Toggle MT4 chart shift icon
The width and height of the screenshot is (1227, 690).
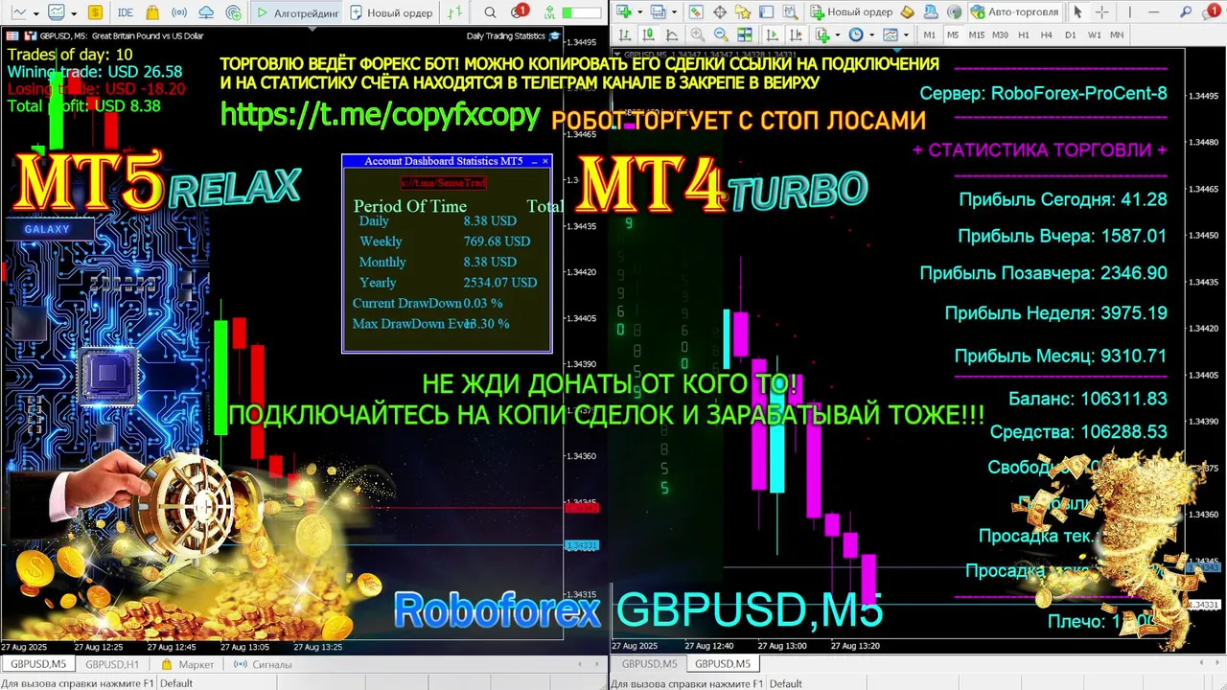tap(796, 34)
